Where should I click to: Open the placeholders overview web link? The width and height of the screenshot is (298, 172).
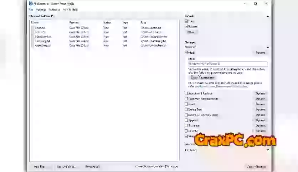click(222, 86)
